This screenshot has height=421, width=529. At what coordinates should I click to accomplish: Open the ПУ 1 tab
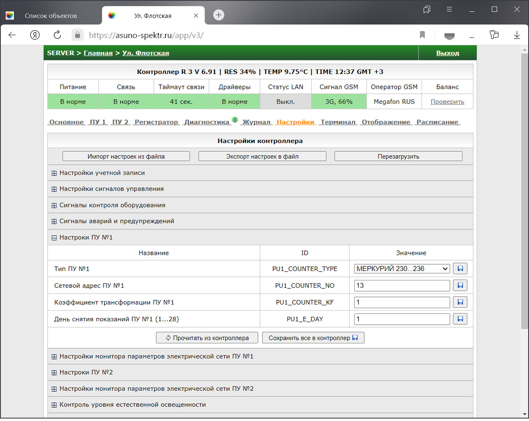coord(98,122)
